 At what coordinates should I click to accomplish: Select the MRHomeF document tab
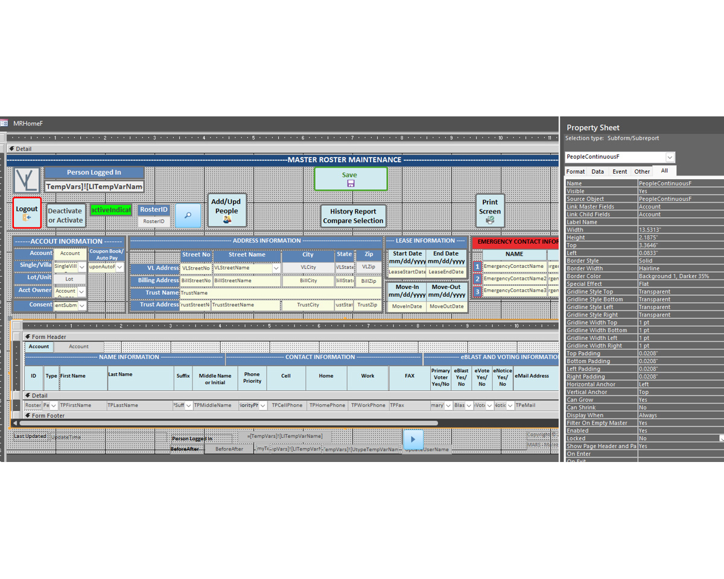click(28, 123)
